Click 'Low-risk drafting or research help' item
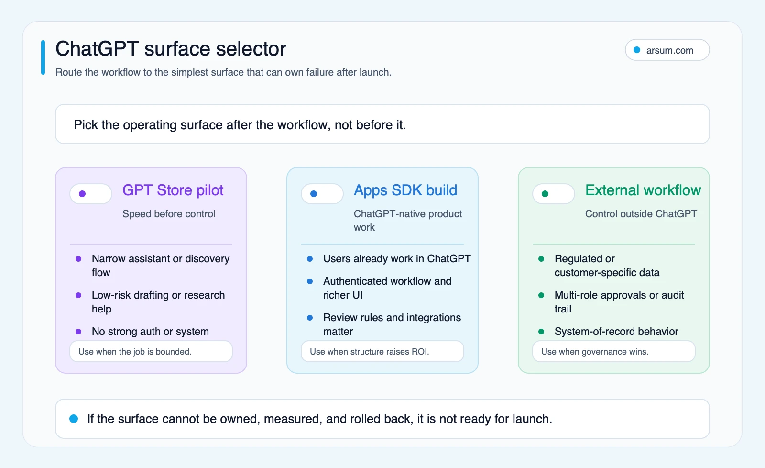Viewport: 765px width, 468px height. [158, 302]
